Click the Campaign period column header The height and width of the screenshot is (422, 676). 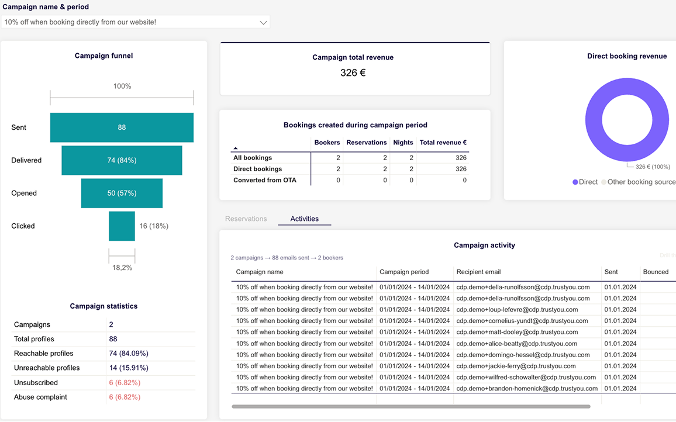403,272
